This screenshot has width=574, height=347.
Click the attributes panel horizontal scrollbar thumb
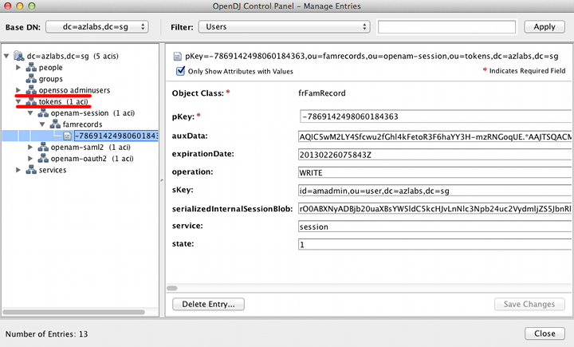pos(172,288)
